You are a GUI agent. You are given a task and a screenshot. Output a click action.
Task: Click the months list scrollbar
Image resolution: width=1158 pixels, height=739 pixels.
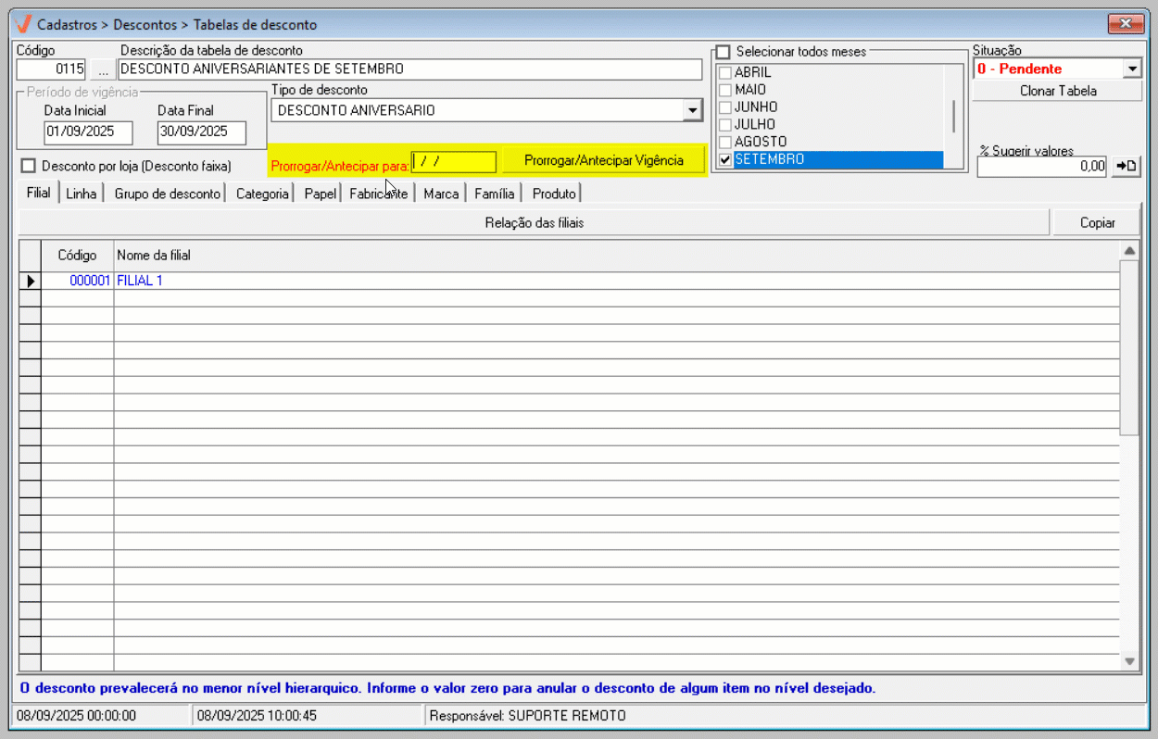tap(953, 116)
